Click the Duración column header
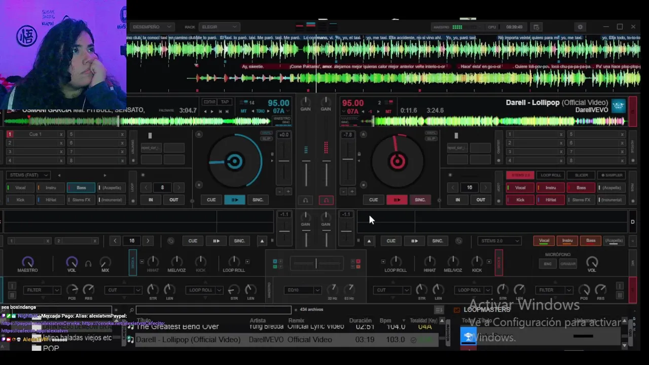 pos(360,320)
